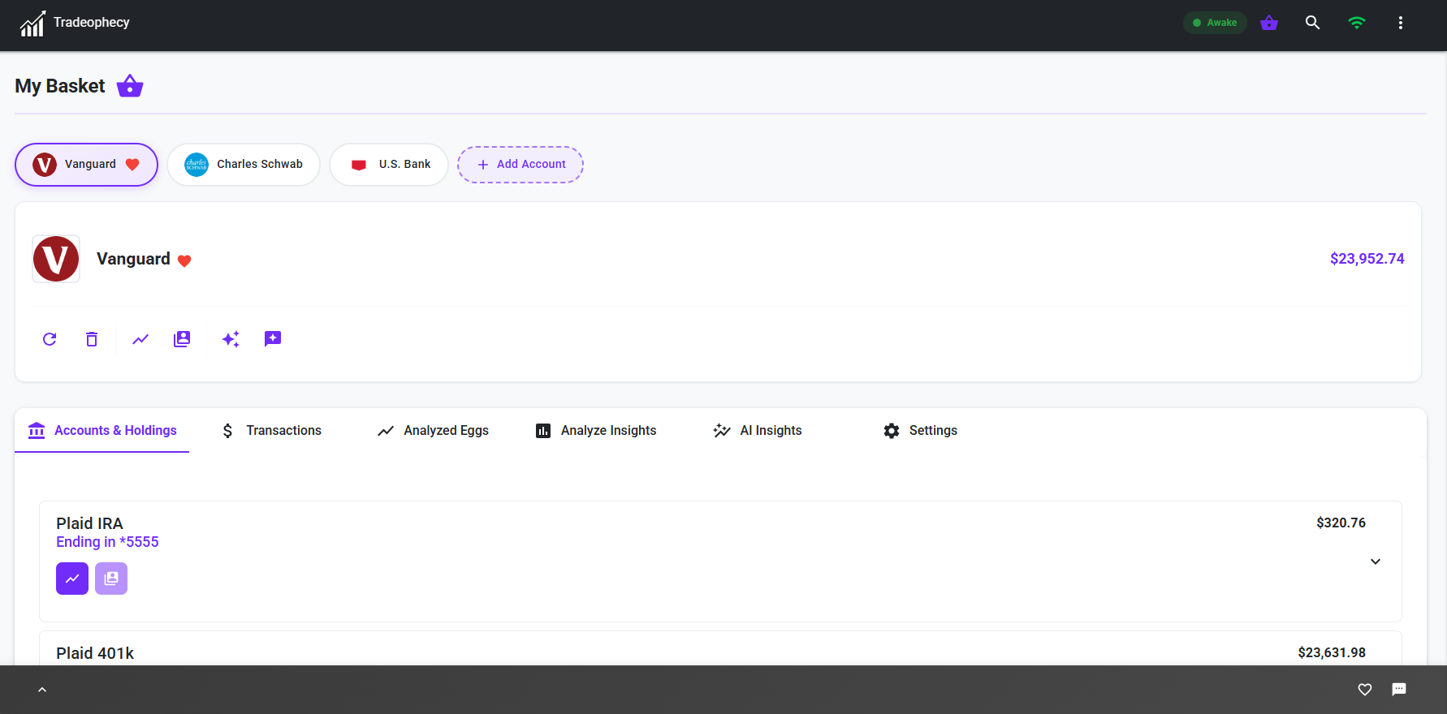Expand the Plaid IRA account details

pyautogui.click(x=1376, y=561)
